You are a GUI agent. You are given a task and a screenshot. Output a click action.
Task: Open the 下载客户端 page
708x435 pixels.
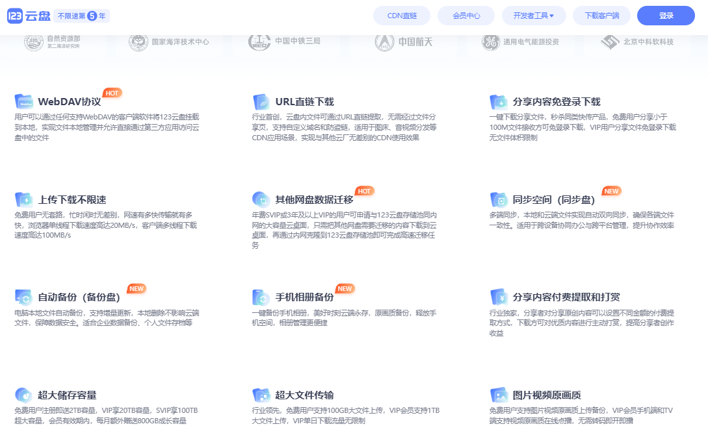point(602,15)
